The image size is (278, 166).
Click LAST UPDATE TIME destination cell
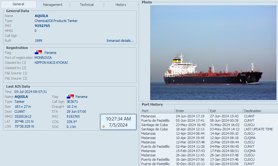(x=258, y=129)
